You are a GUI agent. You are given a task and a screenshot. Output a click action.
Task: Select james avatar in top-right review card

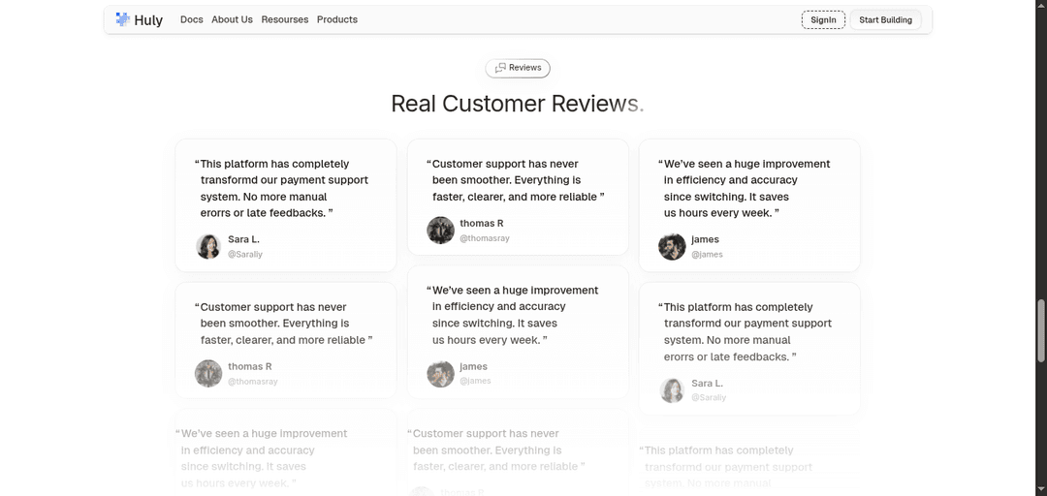point(672,246)
